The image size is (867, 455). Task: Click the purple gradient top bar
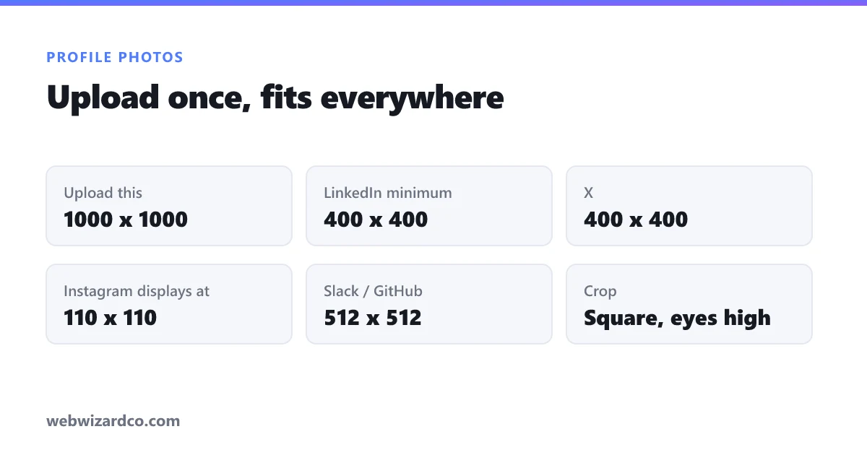[x=433, y=3]
